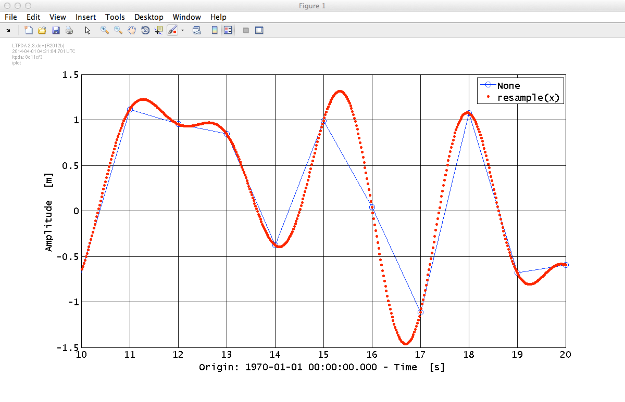Open the Desktop menu
The width and height of the screenshot is (625, 402).
click(x=149, y=17)
